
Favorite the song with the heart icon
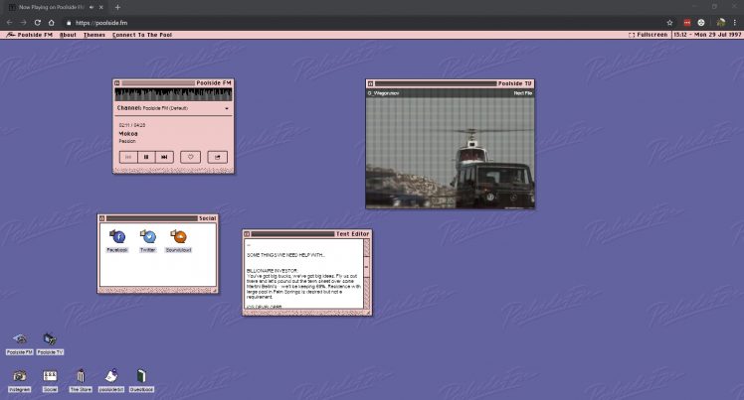point(192,157)
